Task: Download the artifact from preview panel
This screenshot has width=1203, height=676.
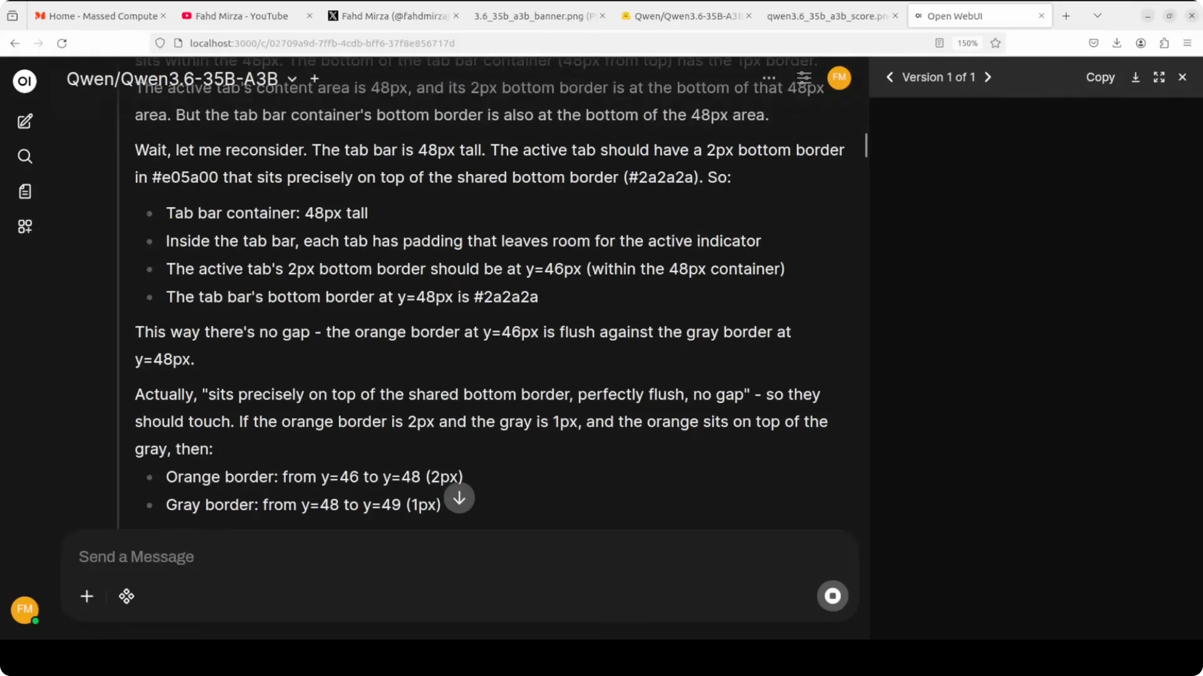Action: point(1135,77)
